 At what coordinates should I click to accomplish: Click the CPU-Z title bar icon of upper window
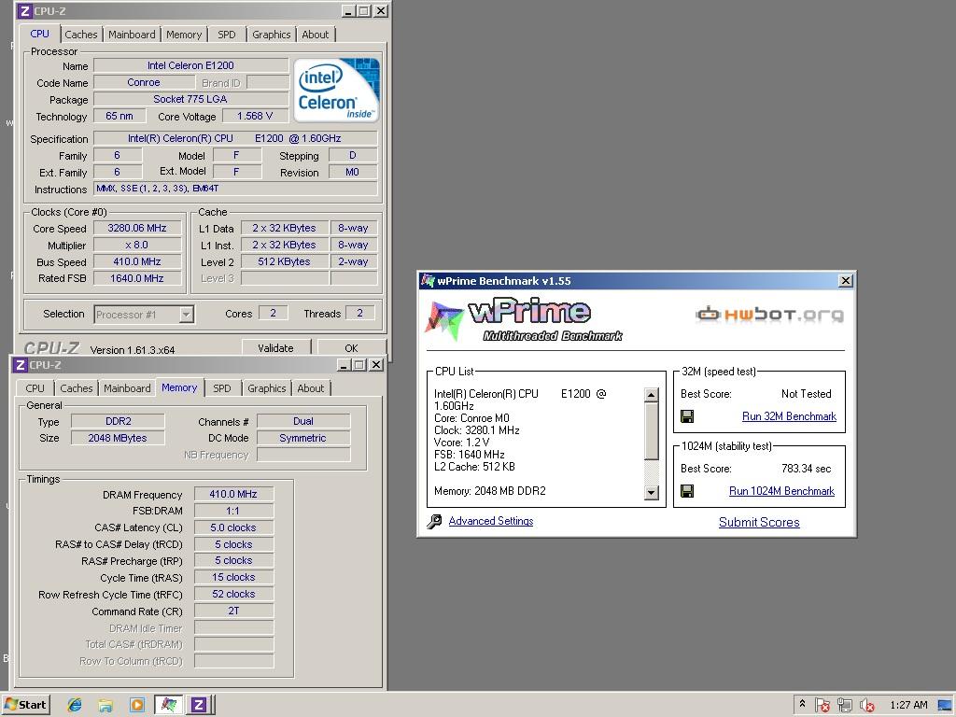24,11
